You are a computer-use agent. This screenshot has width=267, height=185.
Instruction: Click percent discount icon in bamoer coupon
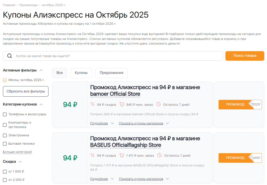point(92,104)
